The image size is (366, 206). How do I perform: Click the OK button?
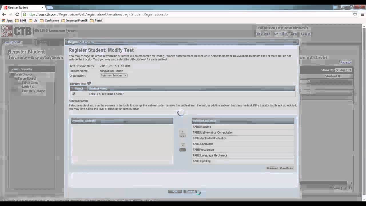(x=175, y=192)
